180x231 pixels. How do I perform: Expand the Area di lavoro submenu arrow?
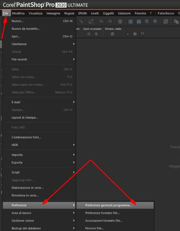point(74,213)
